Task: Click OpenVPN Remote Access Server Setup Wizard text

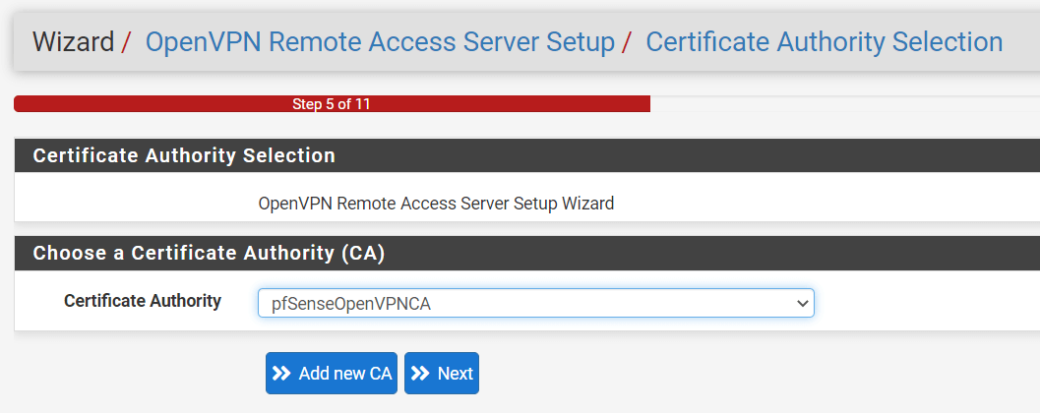Action: click(437, 203)
